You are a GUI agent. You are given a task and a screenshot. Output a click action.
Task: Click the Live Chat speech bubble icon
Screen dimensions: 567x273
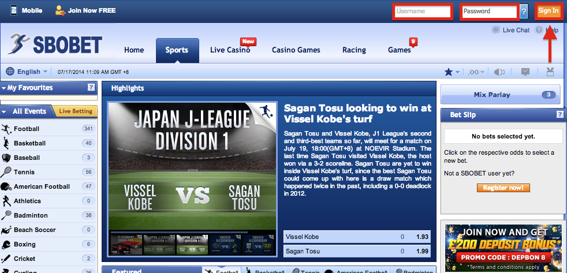[495, 30]
